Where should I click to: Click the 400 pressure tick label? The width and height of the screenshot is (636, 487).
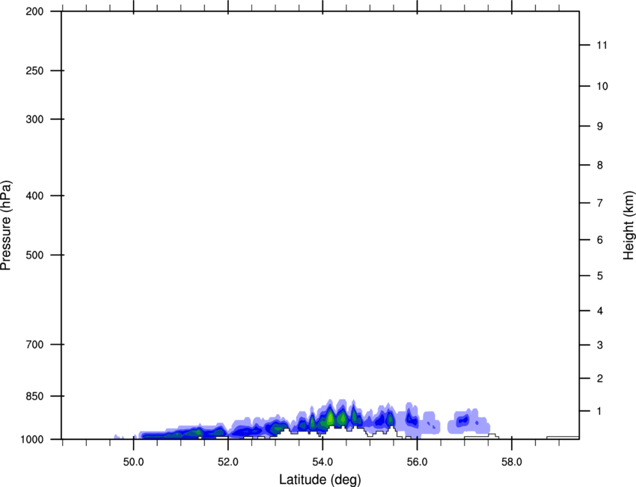click(x=34, y=196)
